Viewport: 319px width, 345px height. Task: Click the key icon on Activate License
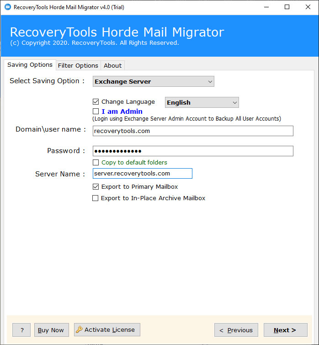pos(79,329)
